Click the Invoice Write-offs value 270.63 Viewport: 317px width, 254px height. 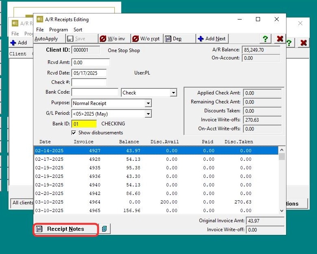(262, 120)
